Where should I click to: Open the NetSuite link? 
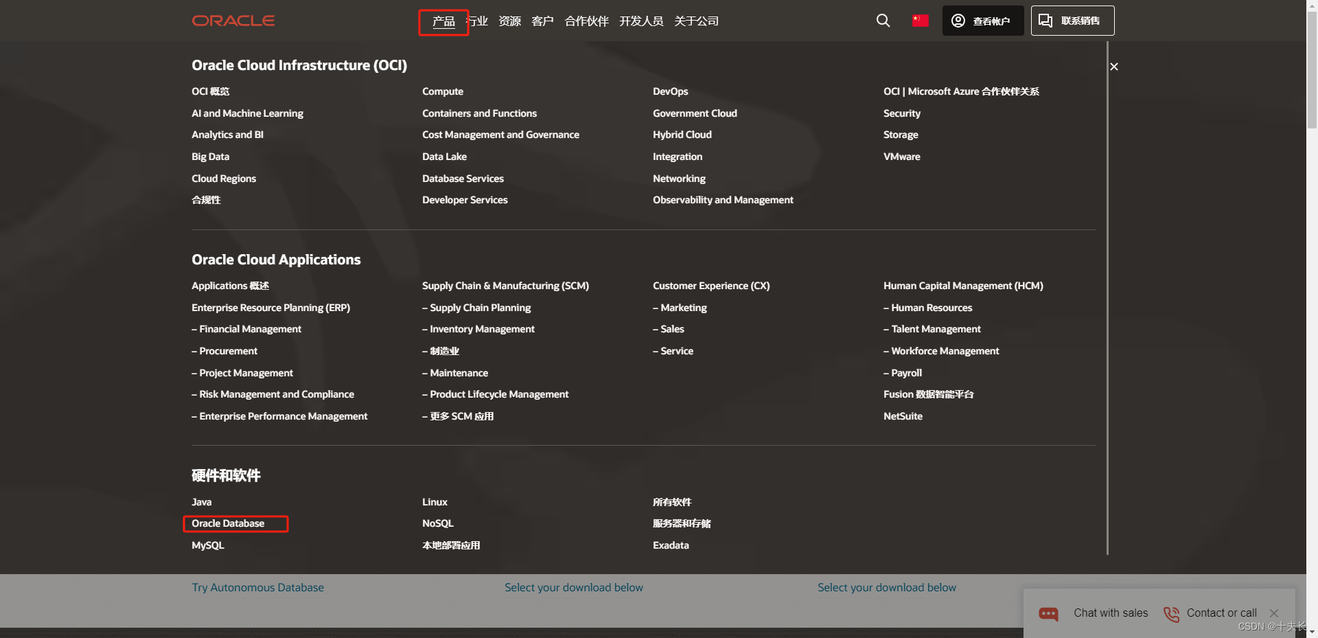point(903,416)
